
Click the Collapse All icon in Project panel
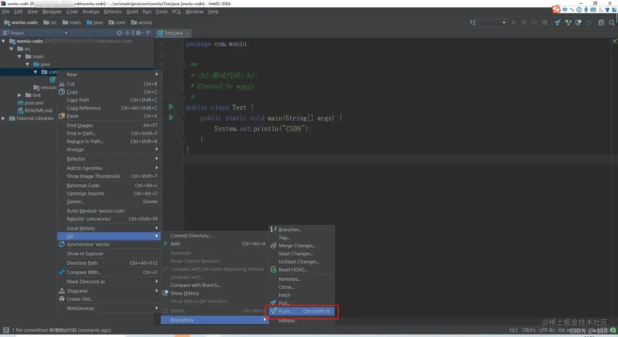click(x=128, y=33)
